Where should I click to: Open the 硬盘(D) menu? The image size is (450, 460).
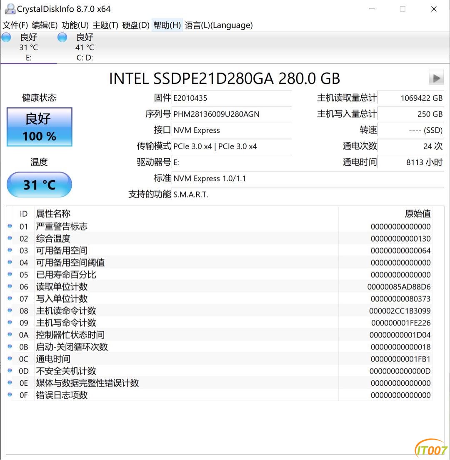pyautogui.click(x=136, y=25)
